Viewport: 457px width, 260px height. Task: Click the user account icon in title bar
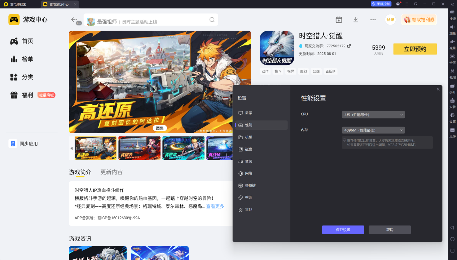coord(398,4)
